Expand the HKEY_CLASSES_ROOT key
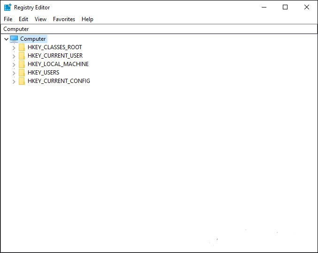Image resolution: width=318 pixels, height=253 pixels. click(14, 48)
